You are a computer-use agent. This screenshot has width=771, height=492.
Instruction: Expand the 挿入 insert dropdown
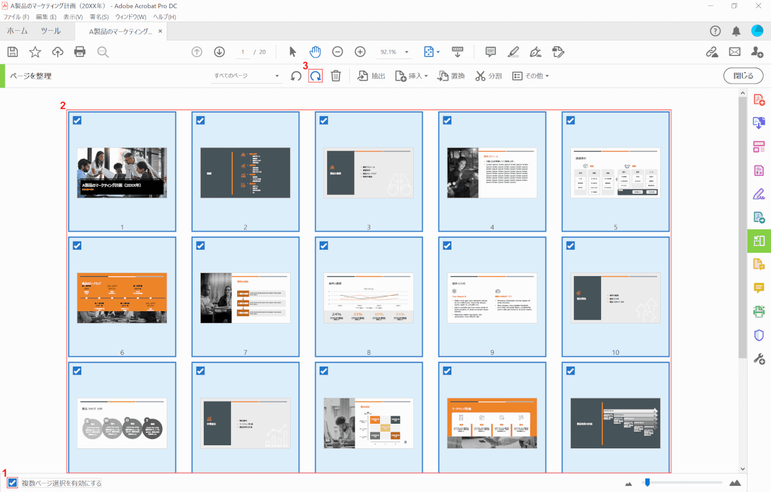click(411, 76)
